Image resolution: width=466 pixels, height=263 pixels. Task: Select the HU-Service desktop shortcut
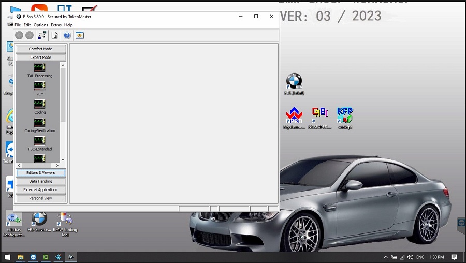(39, 222)
